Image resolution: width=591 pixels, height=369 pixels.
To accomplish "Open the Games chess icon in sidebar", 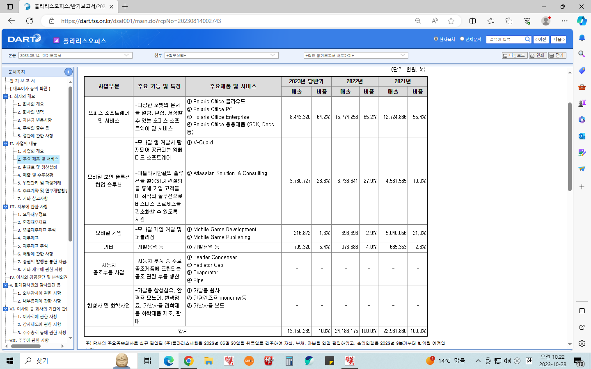I will (x=582, y=103).
